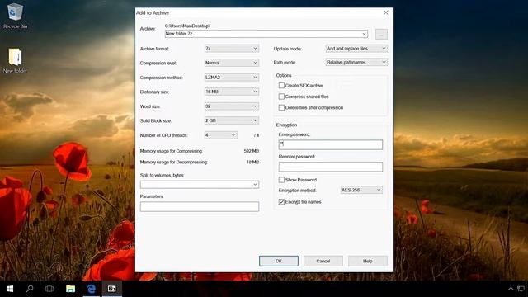Click the taskbar search magnifier icon
This screenshot has width=528, height=297.
[x=30, y=289]
